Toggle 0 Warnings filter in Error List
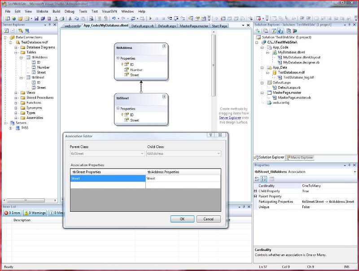Screen dimensions: 359x271 coord(35,213)
